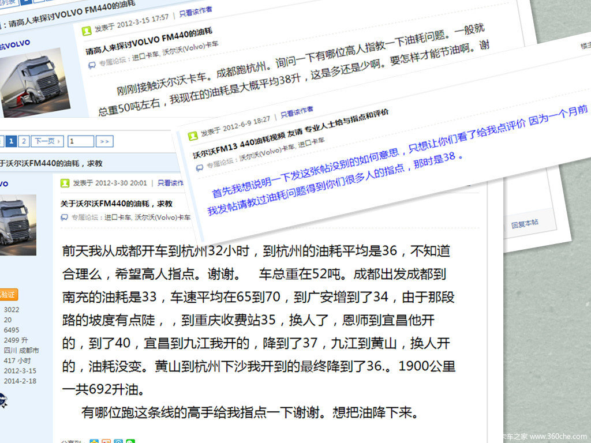This screenshot has height=443, width=591.
Task: Click forum bubble icon in FM13 440 post
Action: (199, 168)
